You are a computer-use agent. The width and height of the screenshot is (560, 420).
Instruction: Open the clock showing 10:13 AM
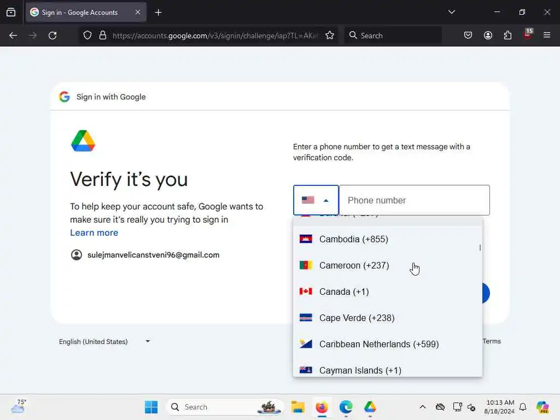pyautogui.click(x=500, y=407)
